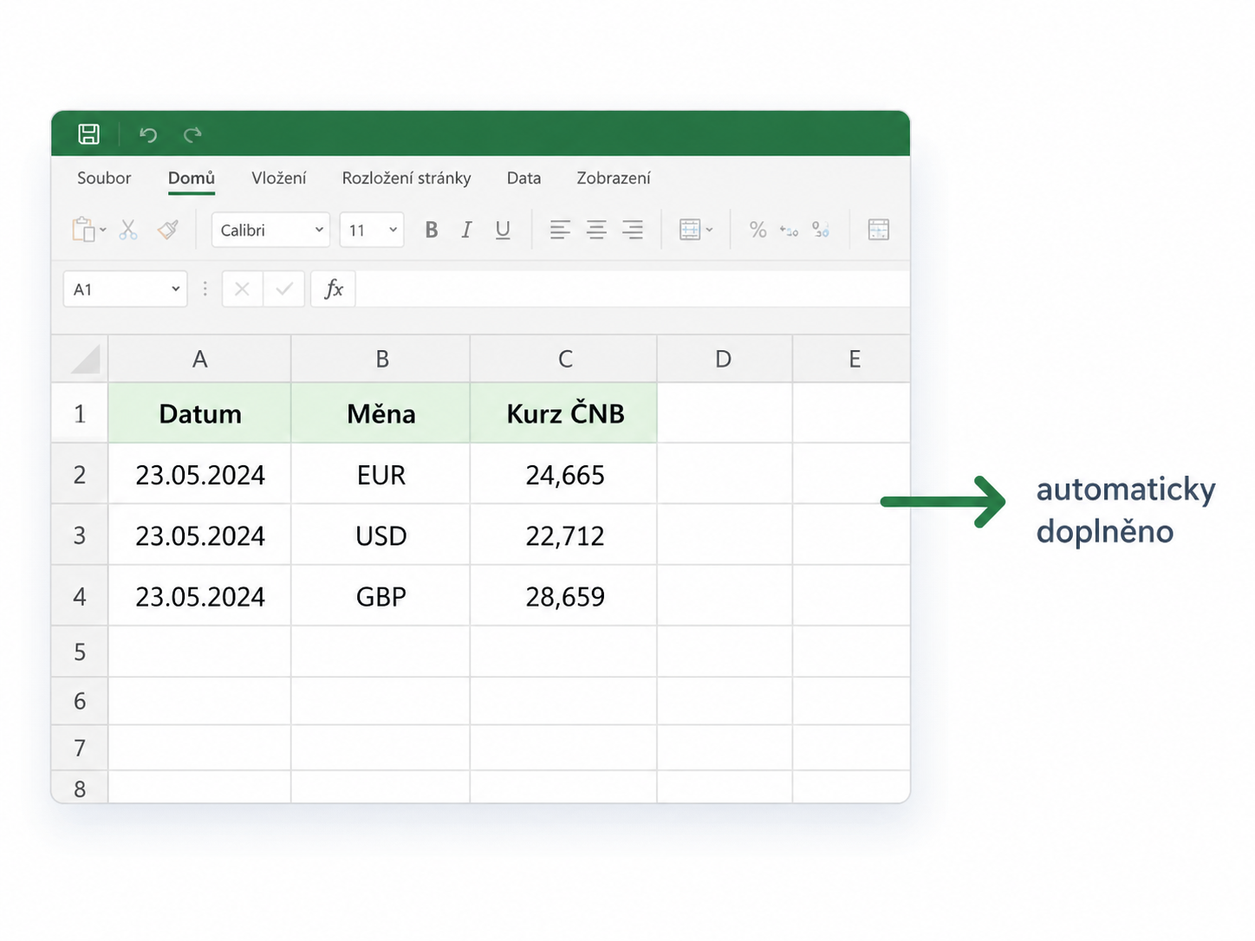Image resolution: width=1255 pixels, height=941 pixels.
Task: Select column C header
Action: 564,359
